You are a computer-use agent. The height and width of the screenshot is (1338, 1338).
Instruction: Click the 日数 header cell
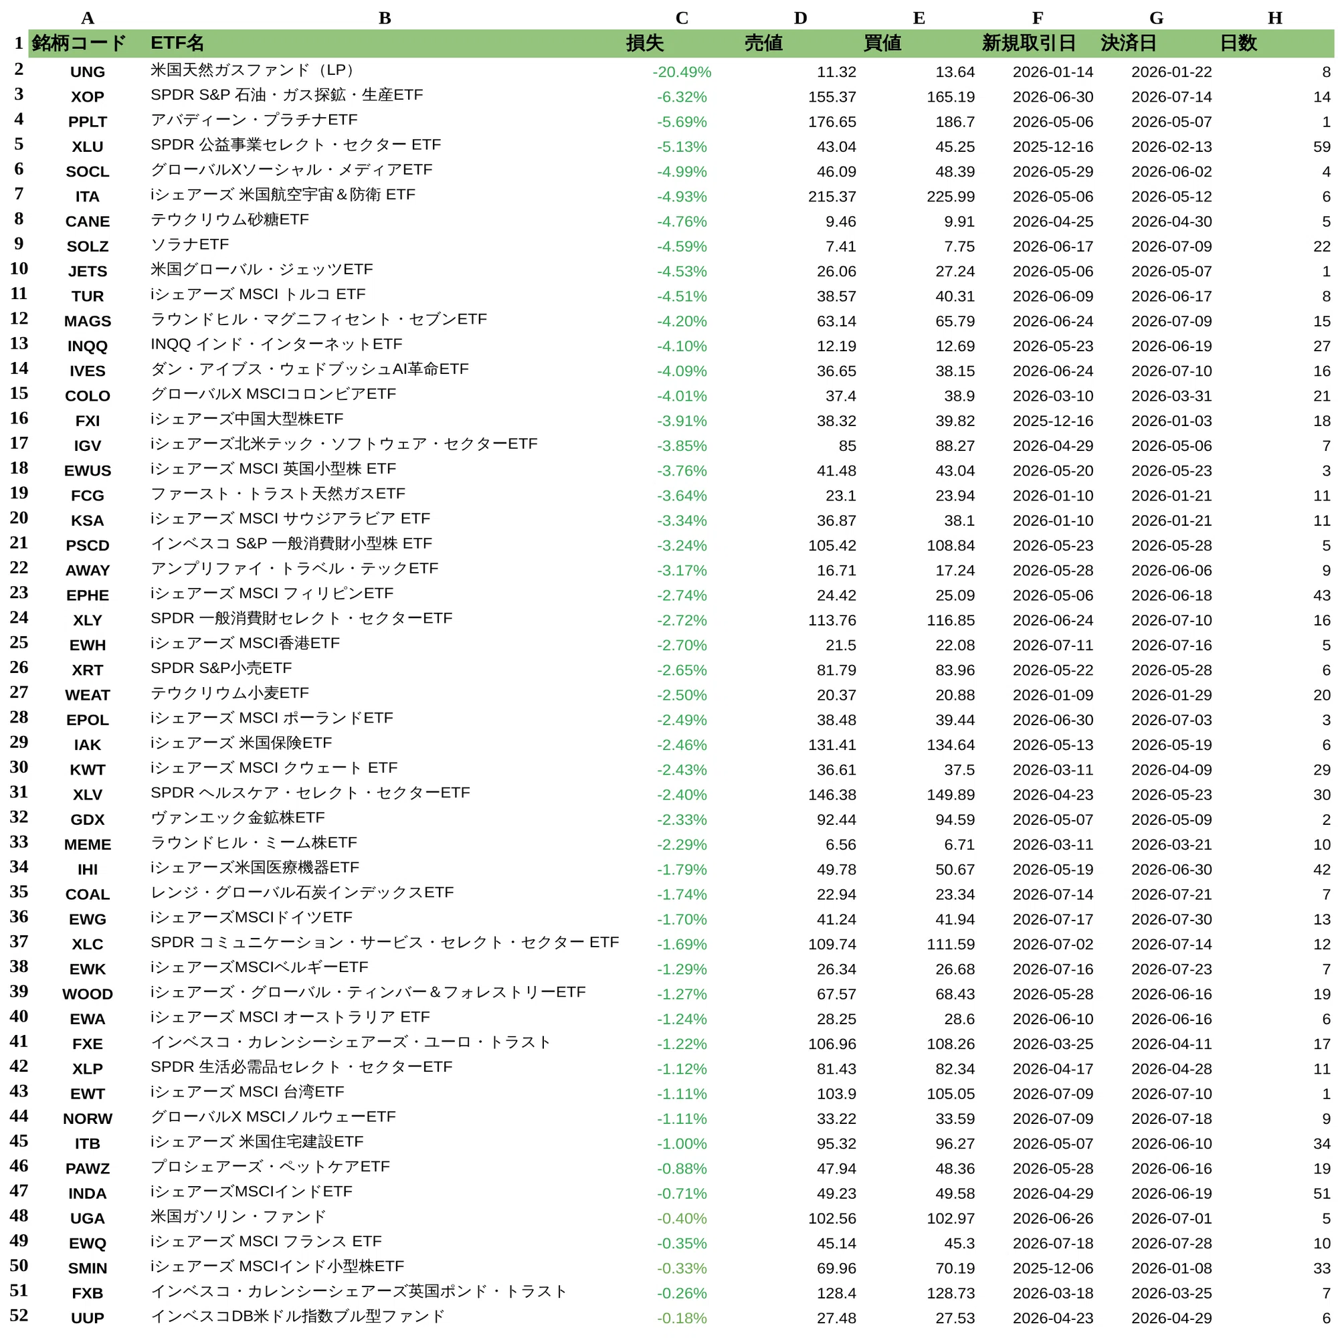(1275, 43)
